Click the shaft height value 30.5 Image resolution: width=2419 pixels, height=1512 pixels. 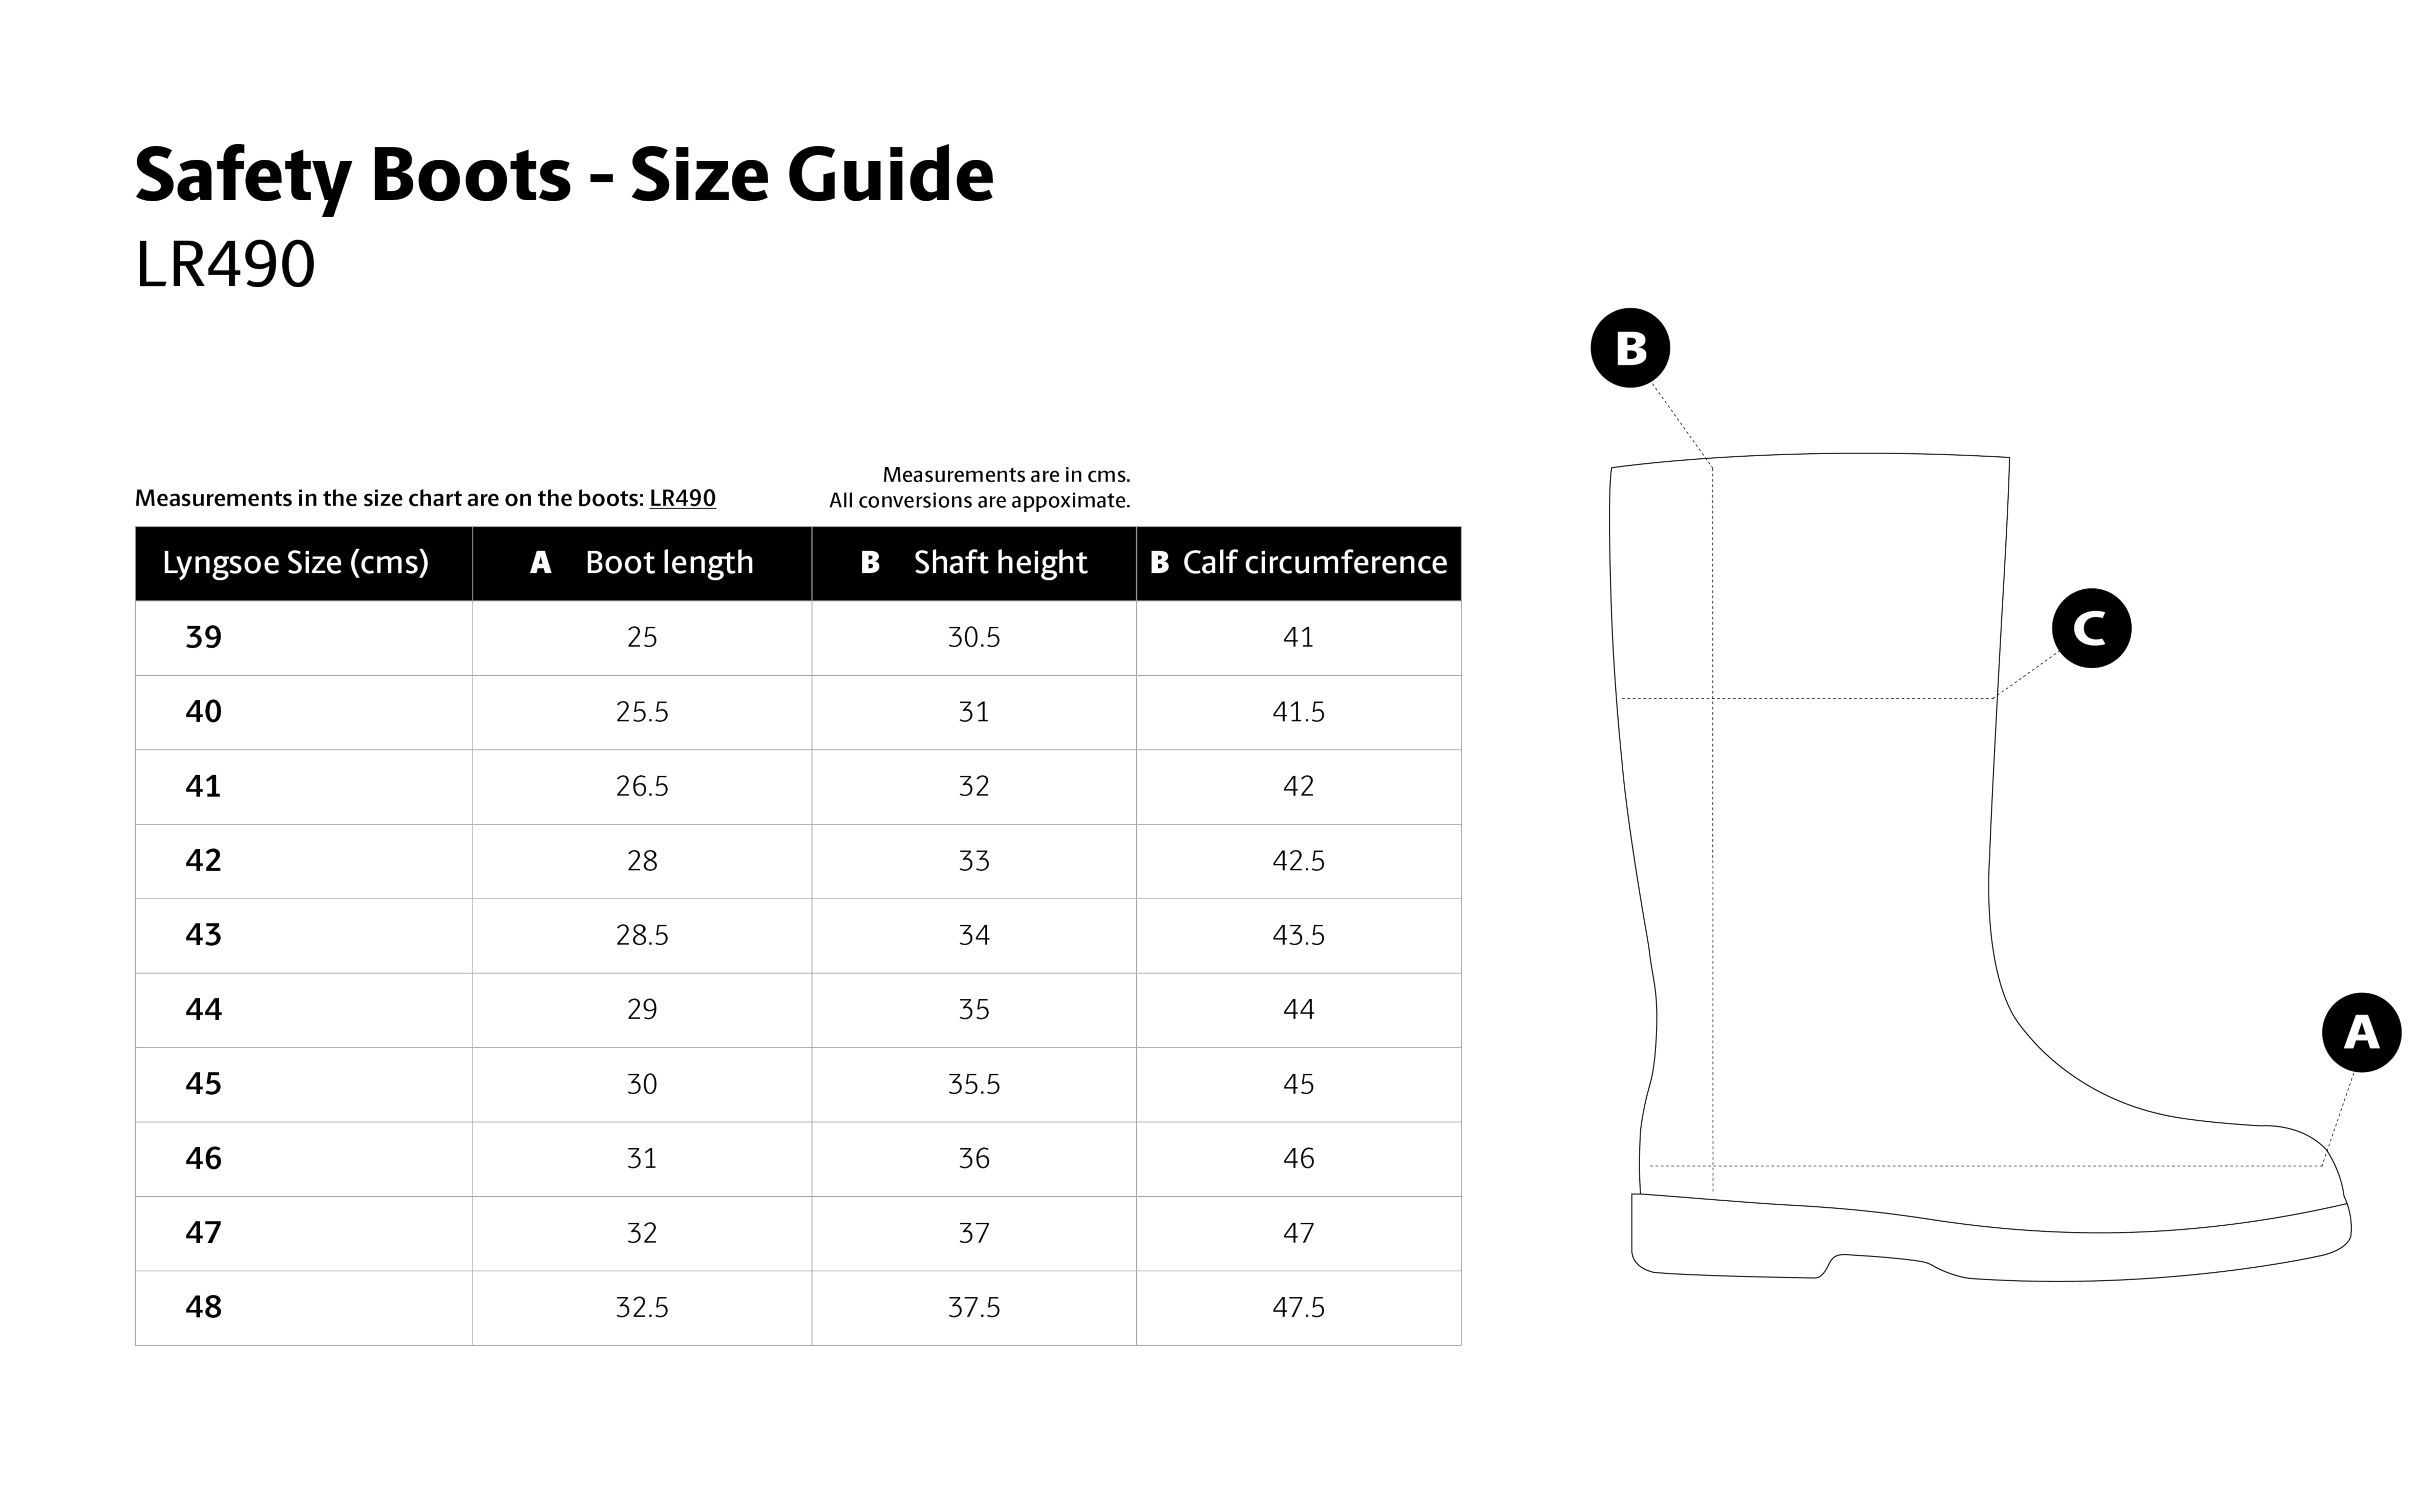974,637
